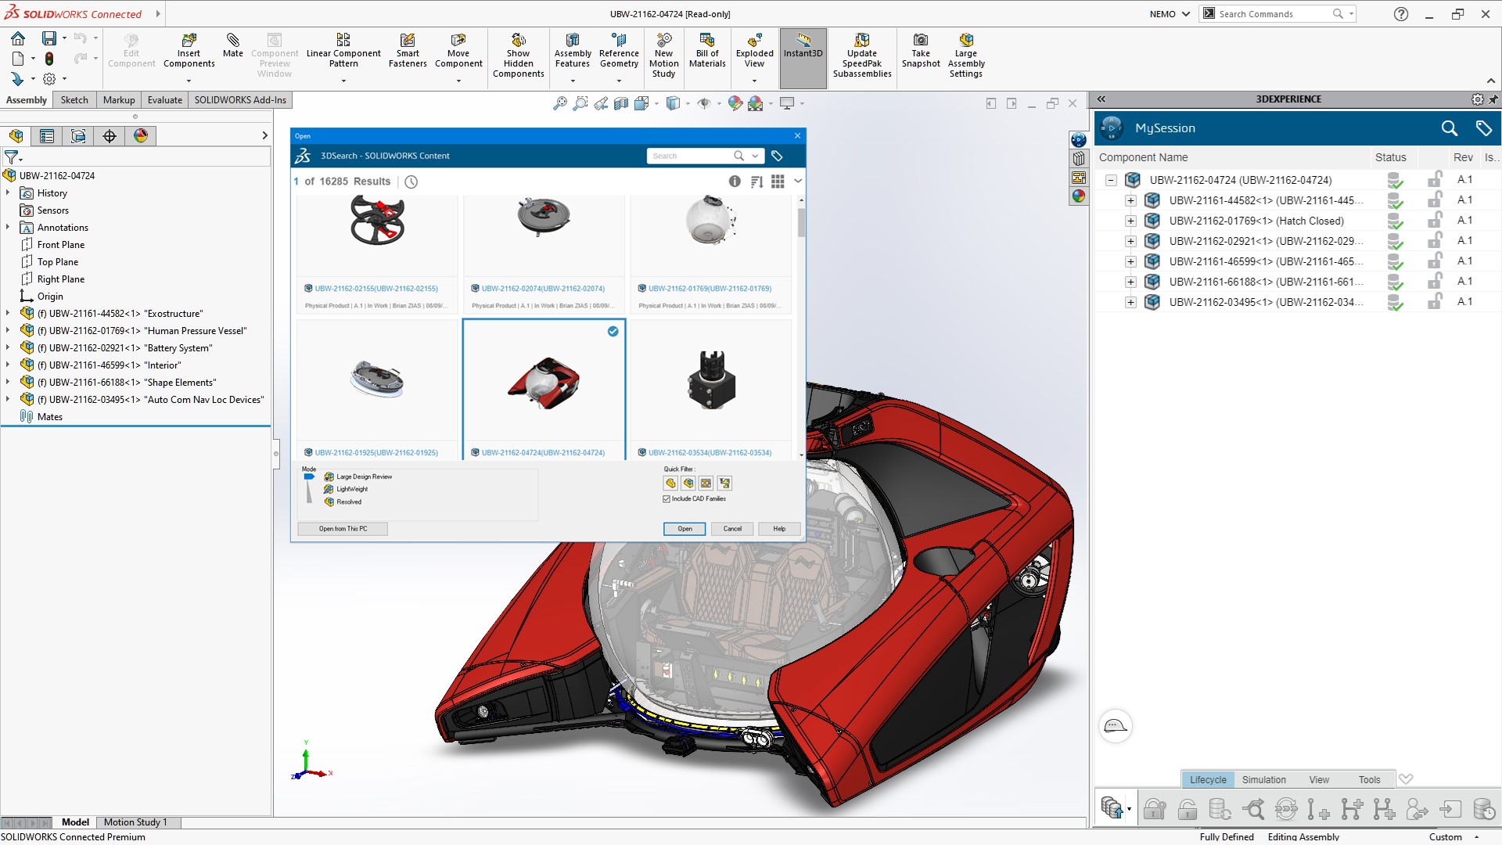The height and width of the screenshot is (845, 1502).
Task: Select the Mate tool
Action: (x=232, y=47)
